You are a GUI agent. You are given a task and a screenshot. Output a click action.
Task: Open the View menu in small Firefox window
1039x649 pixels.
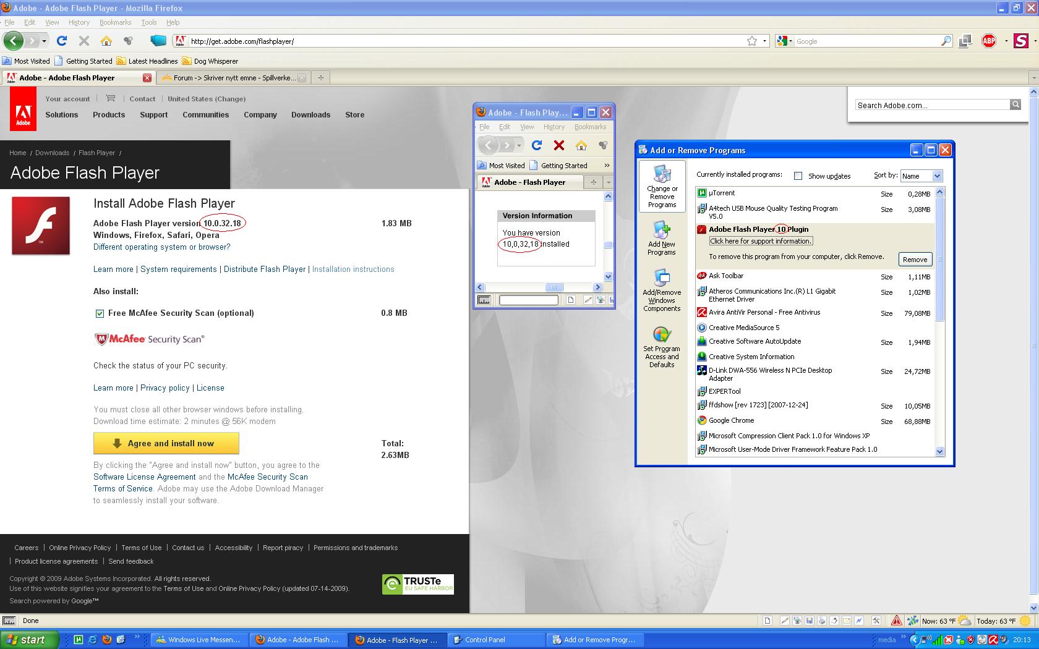click(527, 127)
